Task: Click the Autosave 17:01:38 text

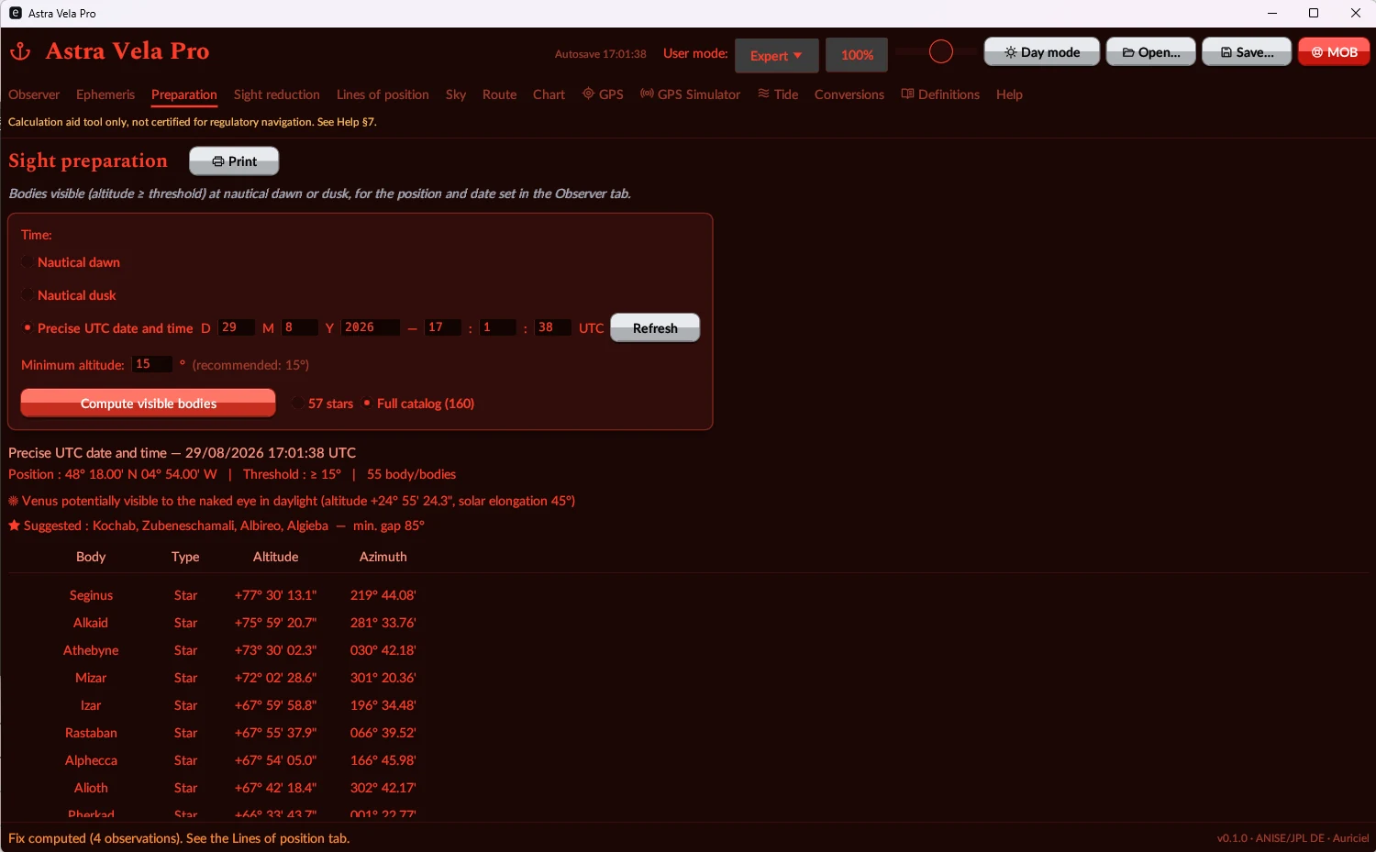Action: [x=601, y=54]
